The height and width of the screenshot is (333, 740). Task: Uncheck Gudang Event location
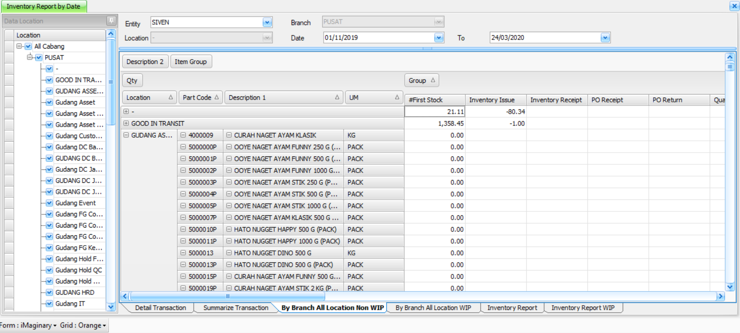[x=49, y=203]
